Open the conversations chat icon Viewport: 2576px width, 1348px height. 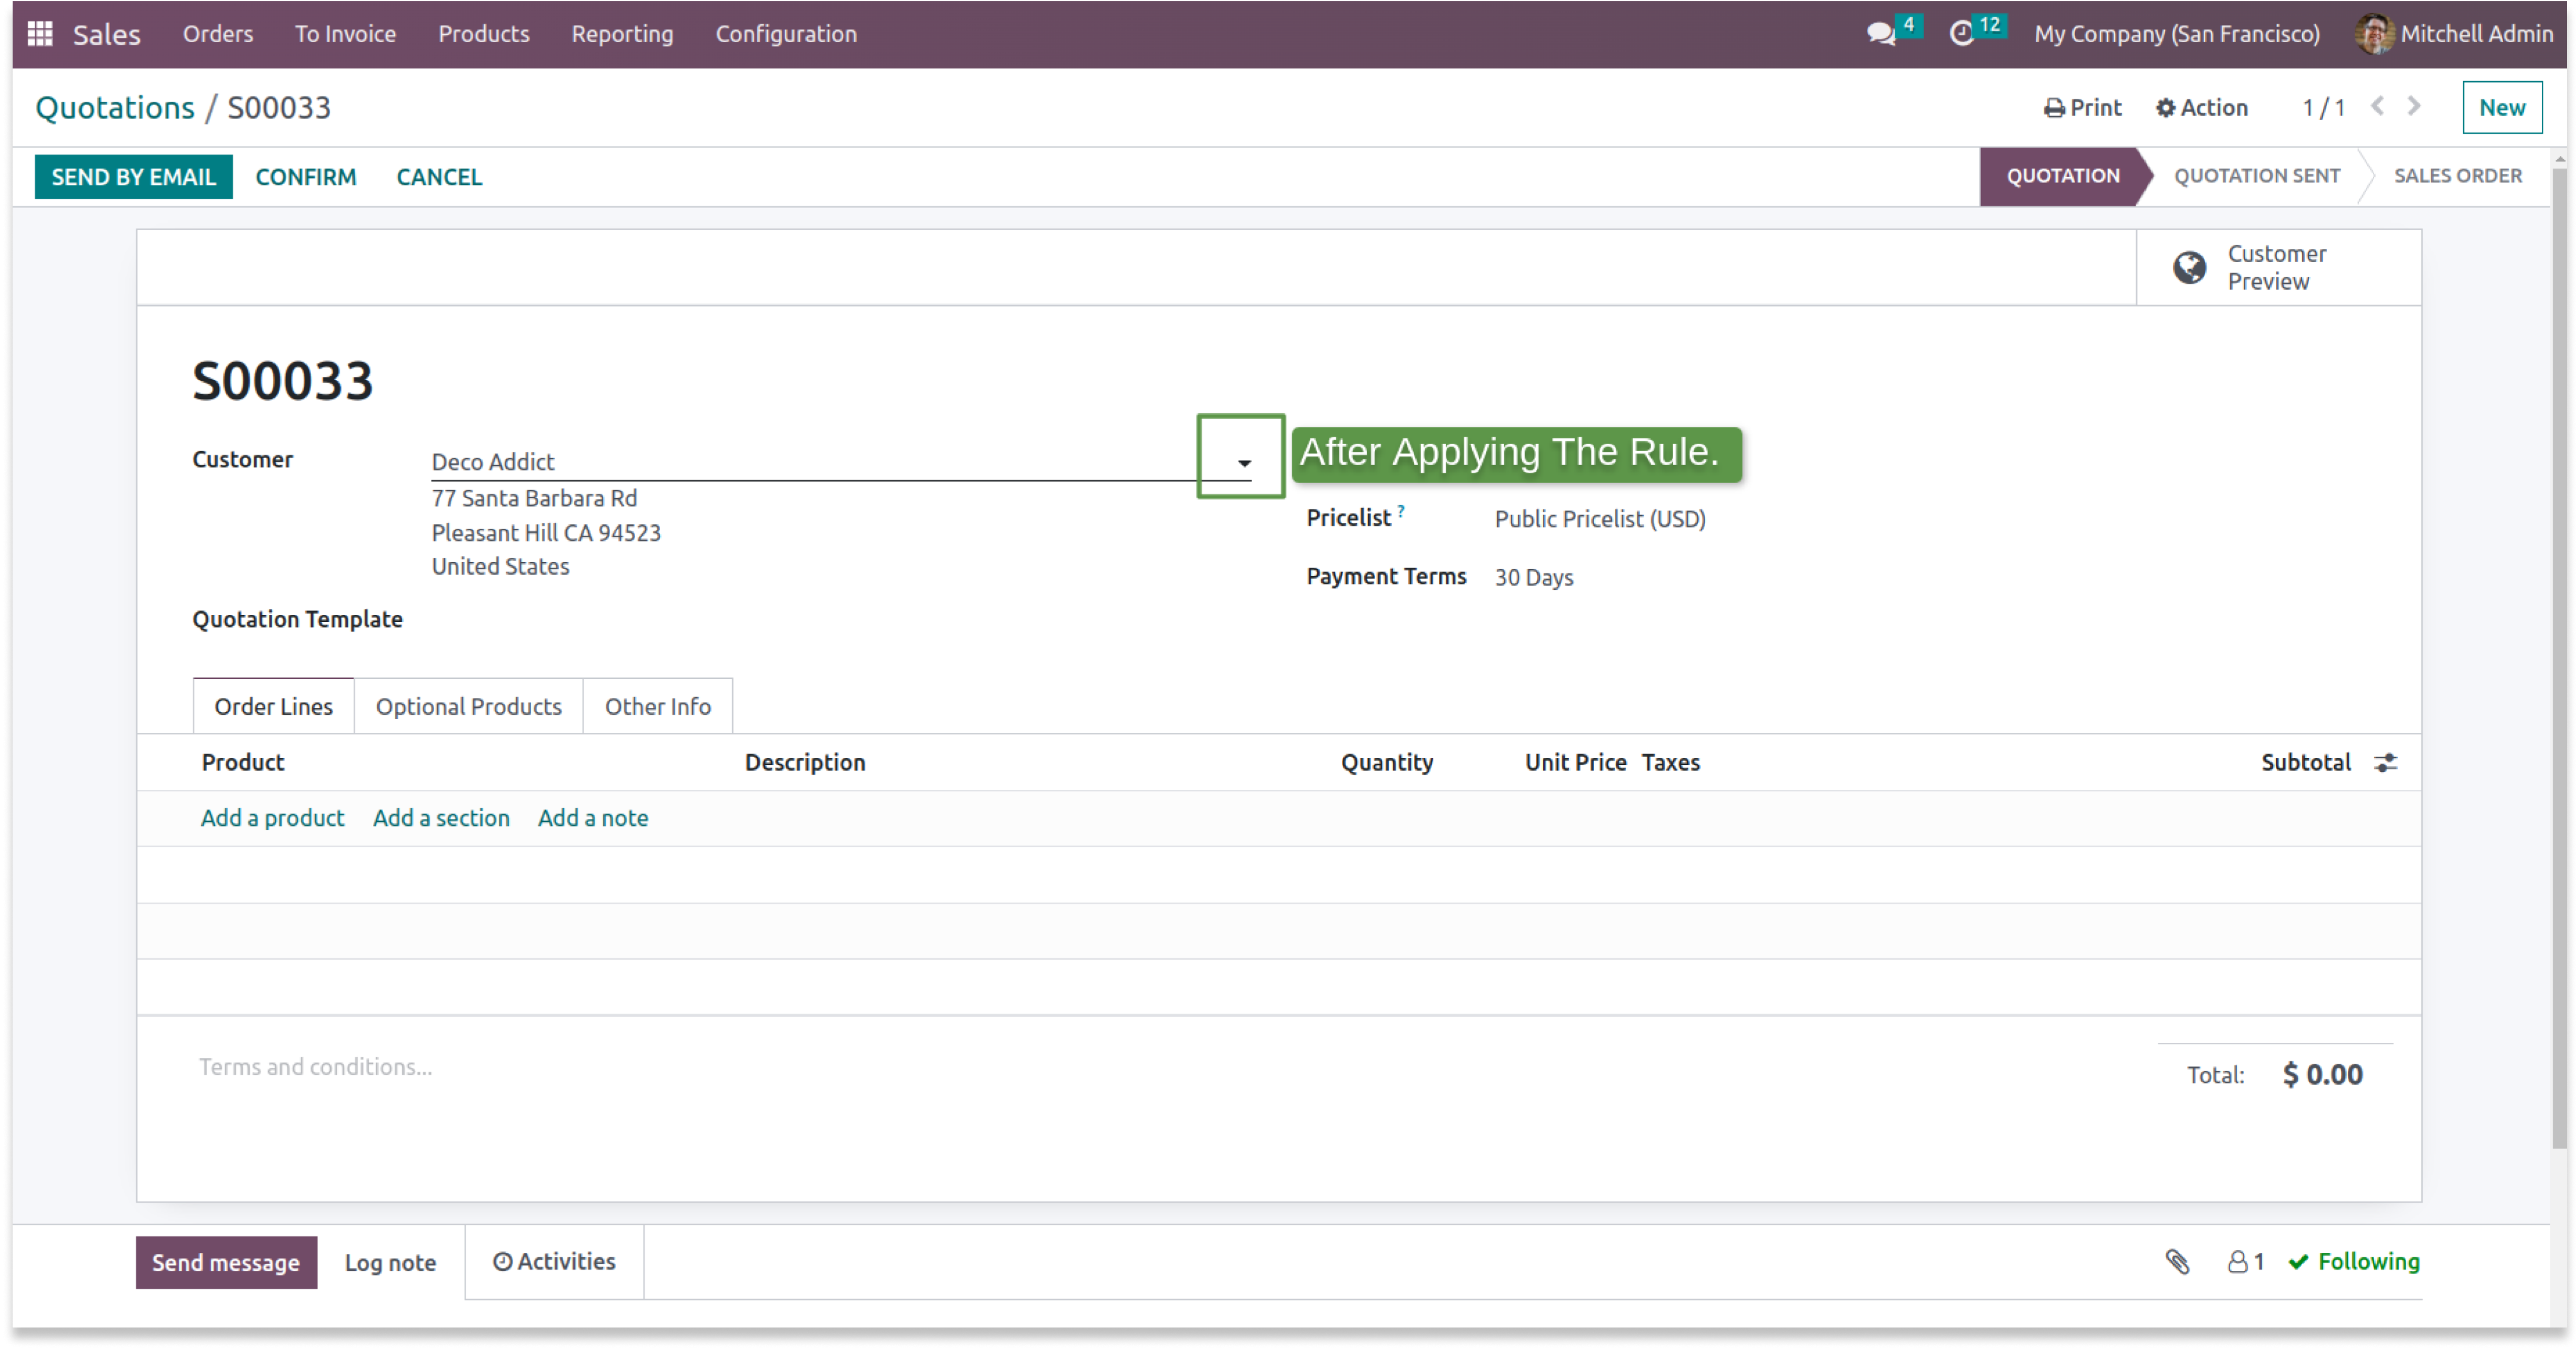[1881, 34]
